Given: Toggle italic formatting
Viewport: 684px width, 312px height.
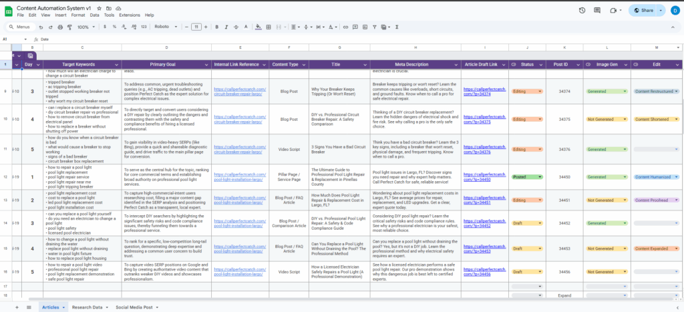Looking at the screenshot, I should pyautogui.click(x=226, y=27).
